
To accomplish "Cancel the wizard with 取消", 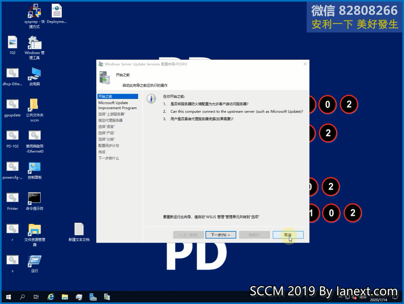I will (x=288, y=235).
